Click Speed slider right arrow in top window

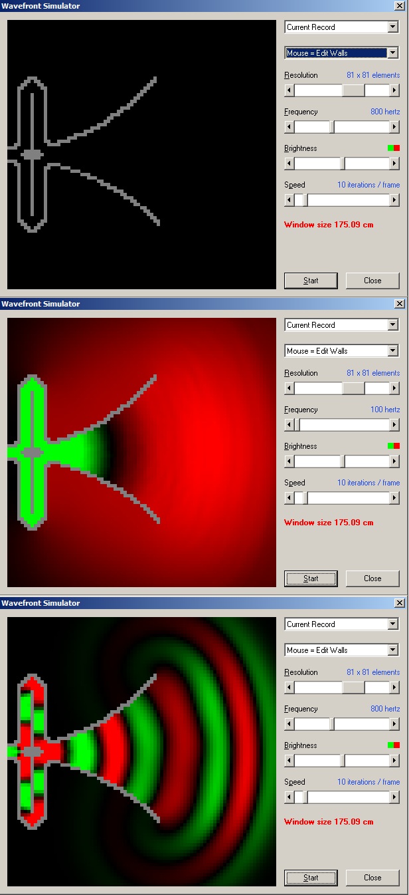coord(394,200)
